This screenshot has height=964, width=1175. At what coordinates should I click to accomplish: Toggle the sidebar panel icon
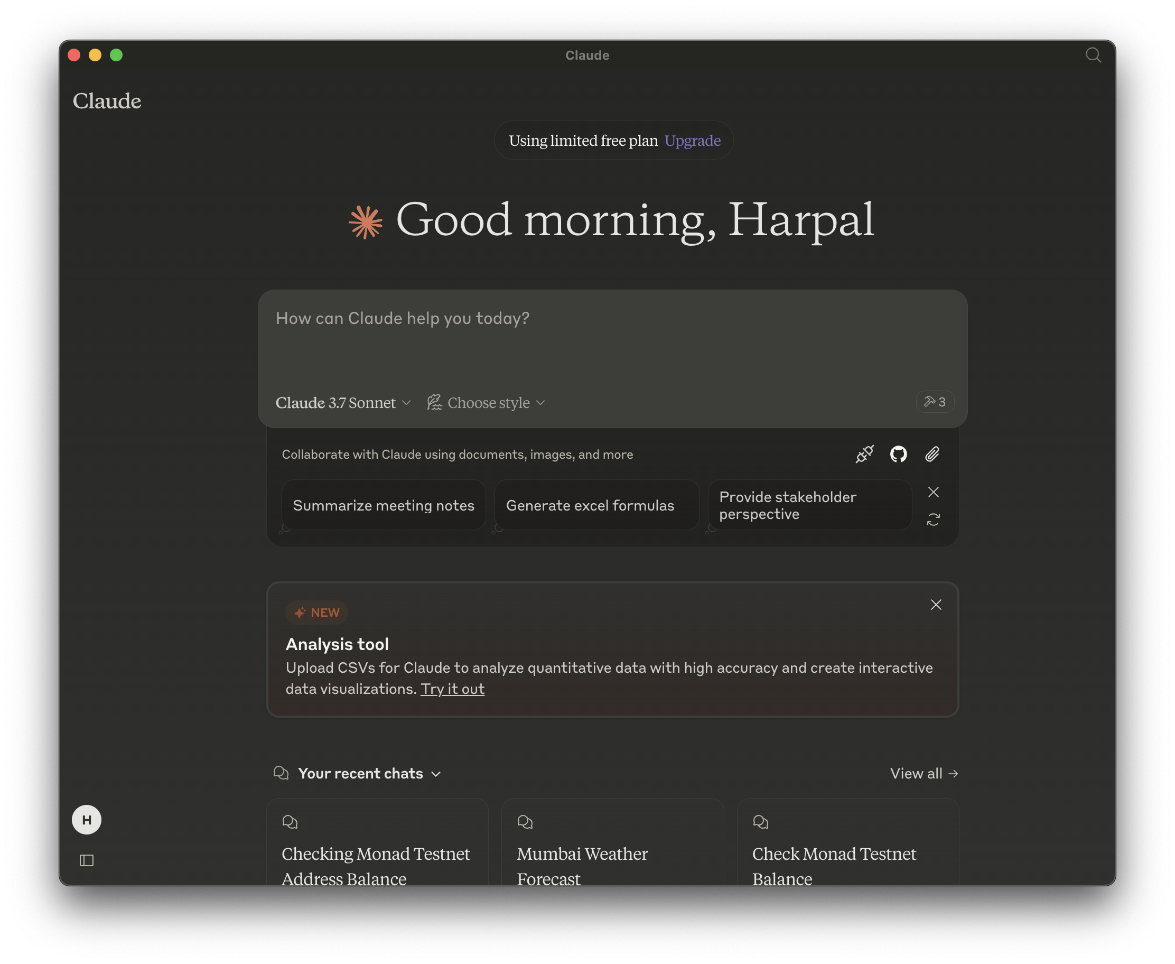87,860
